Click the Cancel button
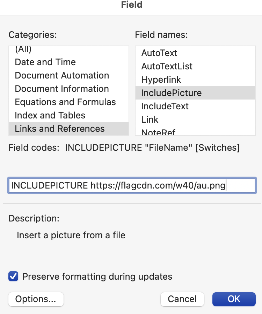The image size is (262, 314). (182, 299)
